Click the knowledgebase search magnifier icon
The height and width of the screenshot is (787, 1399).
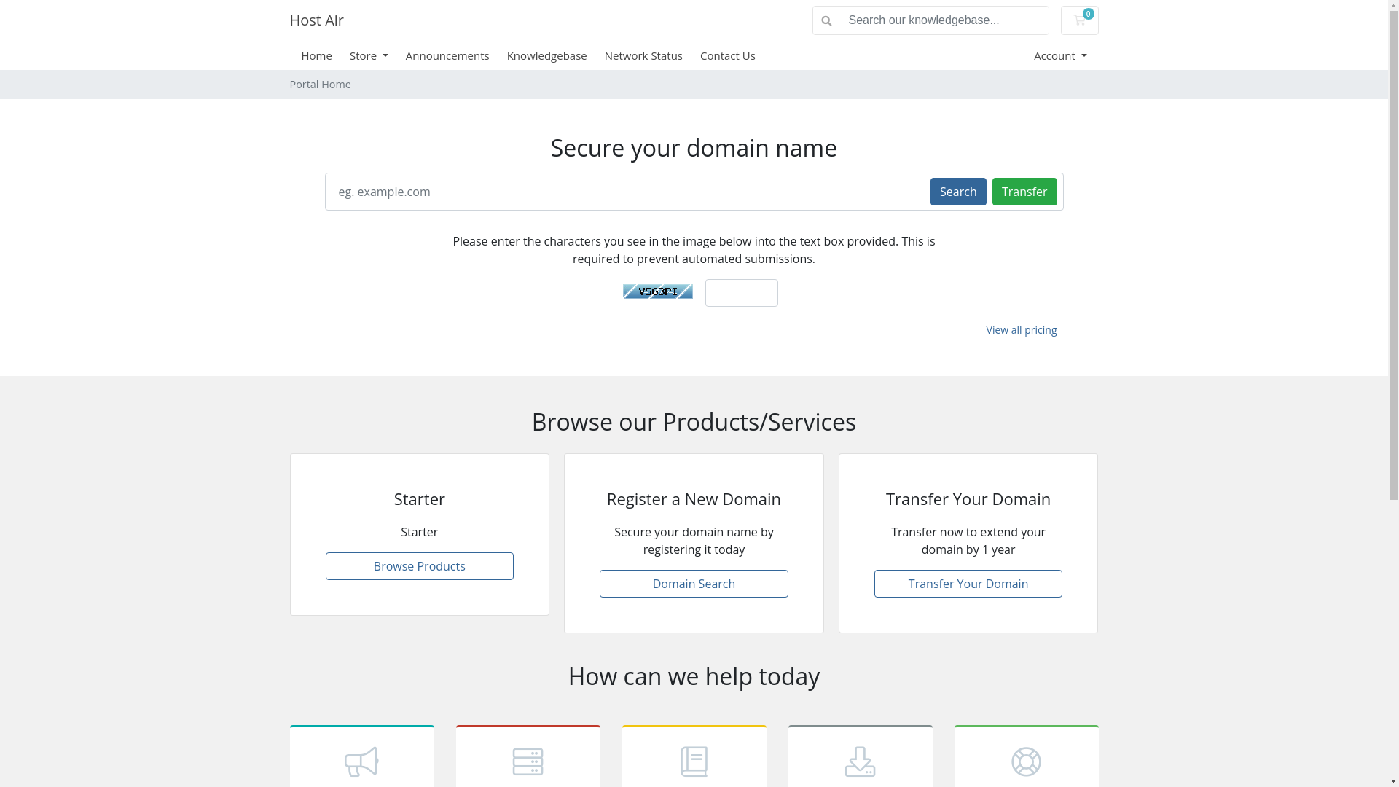826,21
